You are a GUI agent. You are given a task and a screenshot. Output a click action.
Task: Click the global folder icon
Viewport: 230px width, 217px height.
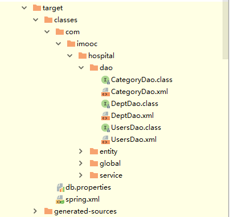(94, 163)
